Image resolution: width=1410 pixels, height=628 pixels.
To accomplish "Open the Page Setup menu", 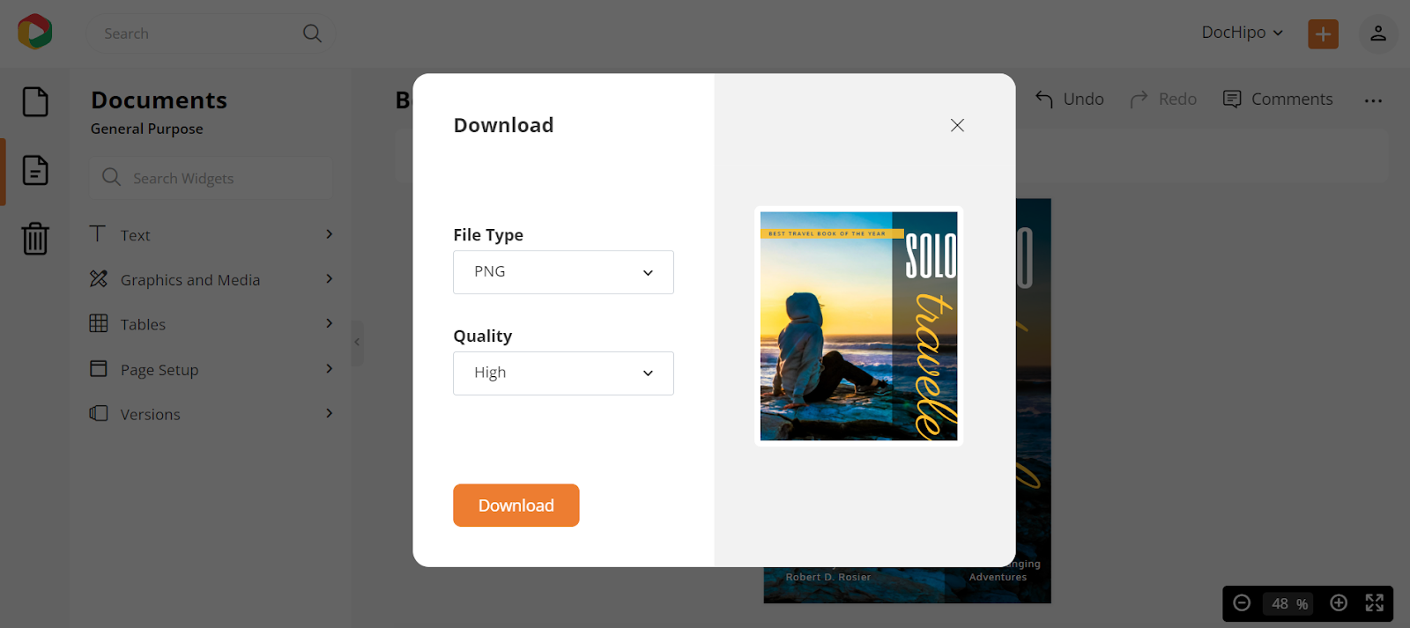I will pyautogui.click(x=211, y=369).
